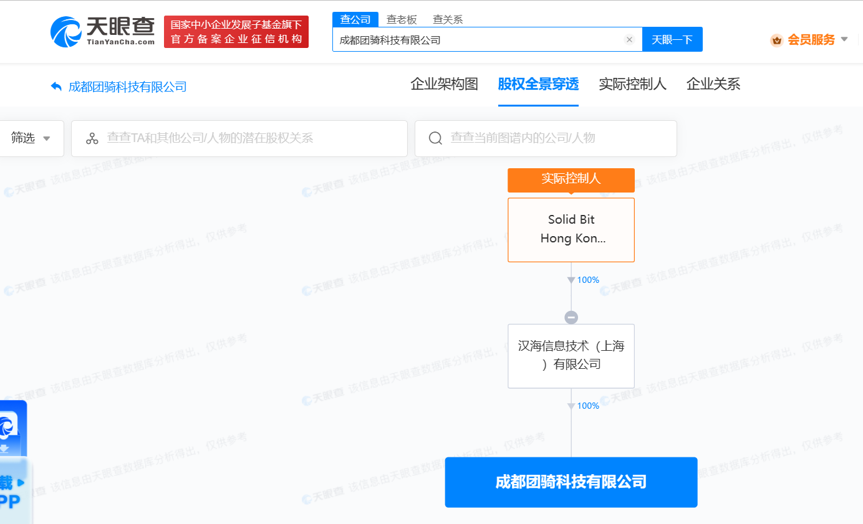Switch to the 查关系 search tab
863x524 pixels.
coord(448,19)
